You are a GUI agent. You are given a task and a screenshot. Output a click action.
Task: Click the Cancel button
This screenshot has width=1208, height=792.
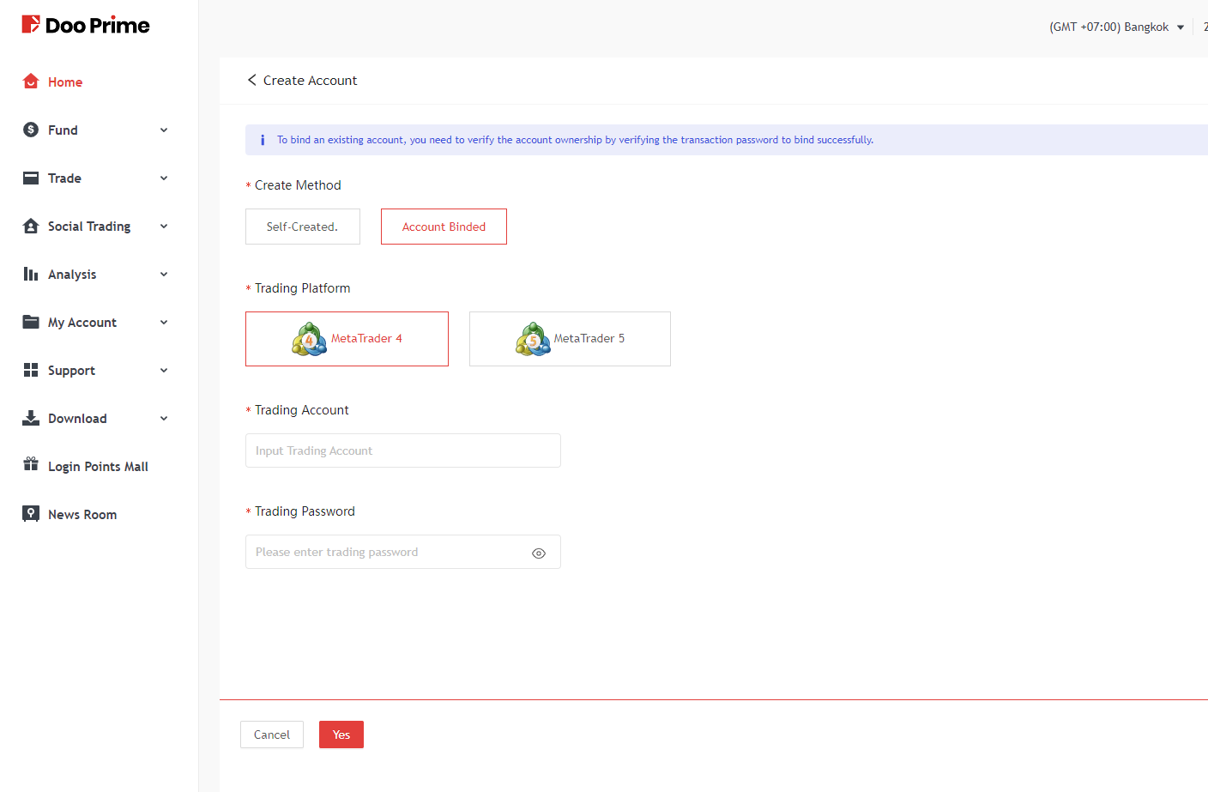[x=272, y=735]
